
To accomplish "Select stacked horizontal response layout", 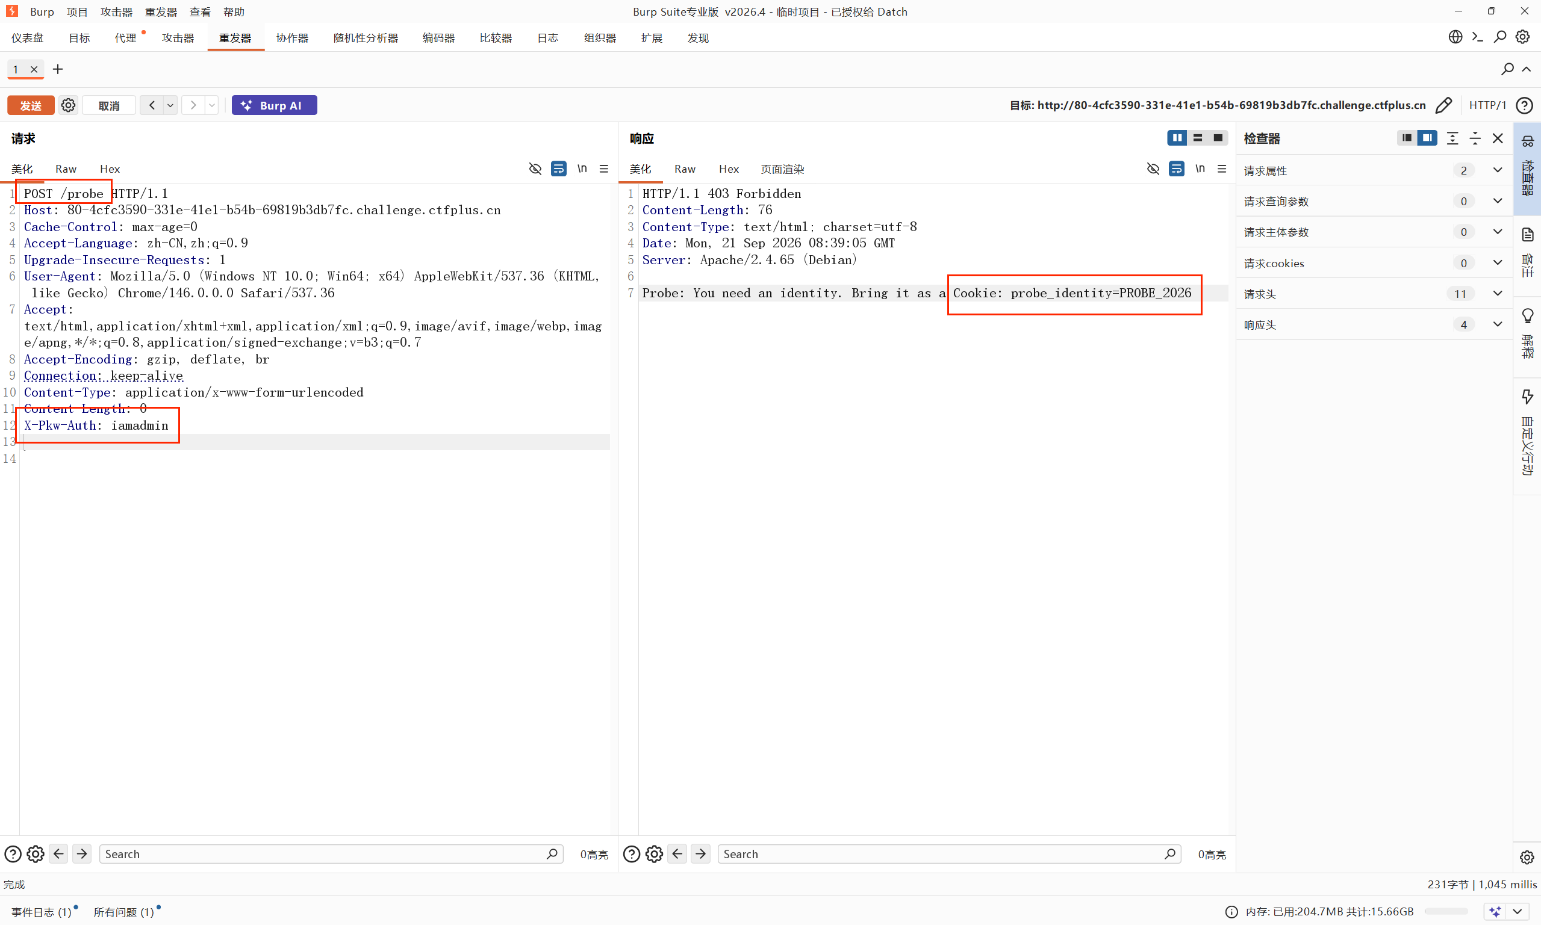I will [x=1197, y=138].
